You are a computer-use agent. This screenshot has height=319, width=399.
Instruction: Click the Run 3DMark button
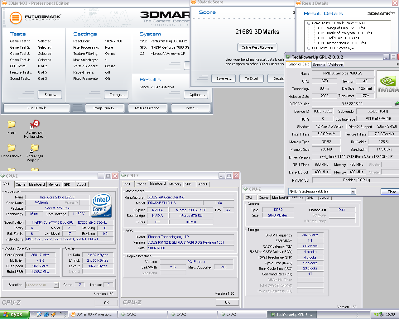pyautogui.click(x=36, y=108)
